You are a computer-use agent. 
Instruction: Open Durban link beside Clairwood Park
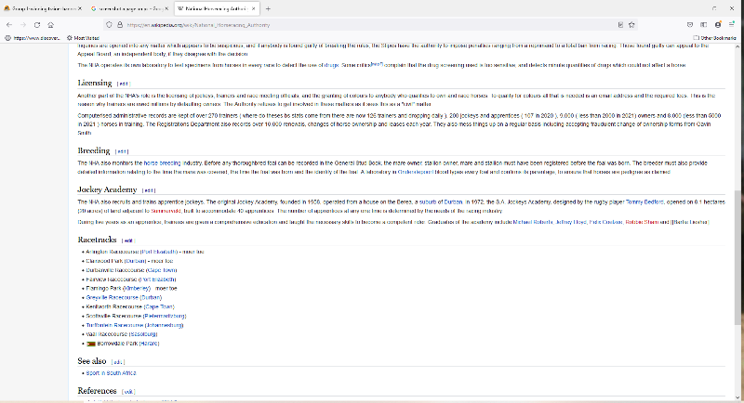(136, 261)
